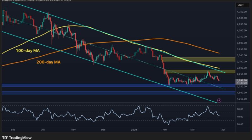Viewport: 252px width, 140px height.
Task: Click the 4,750.00 price scale label
Action: click(243, 12)
